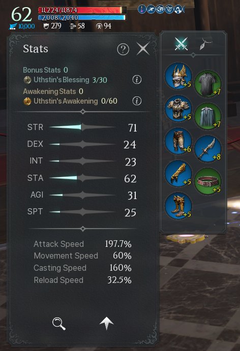Click the upward arrow button
Image resolution: width=240 pixels, height=351 pixels.
[x=106, y=323]
